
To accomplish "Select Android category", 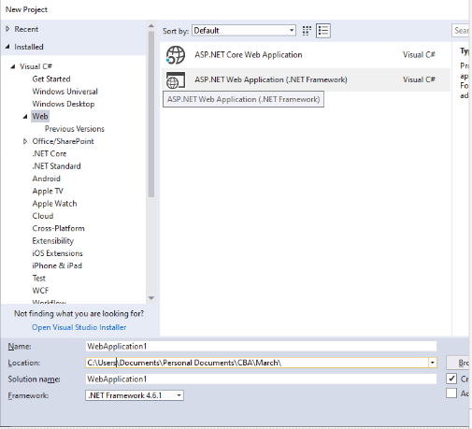I will coord(47,179).
